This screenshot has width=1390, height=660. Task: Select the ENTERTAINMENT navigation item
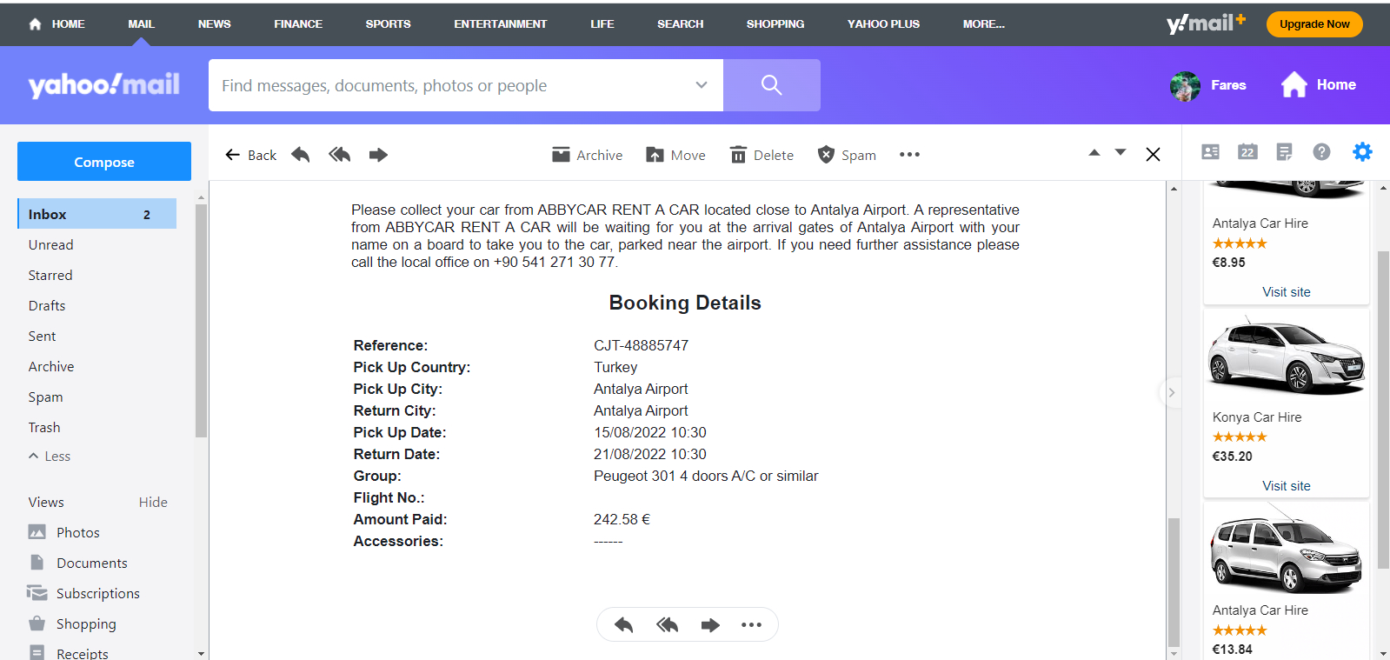501,24
